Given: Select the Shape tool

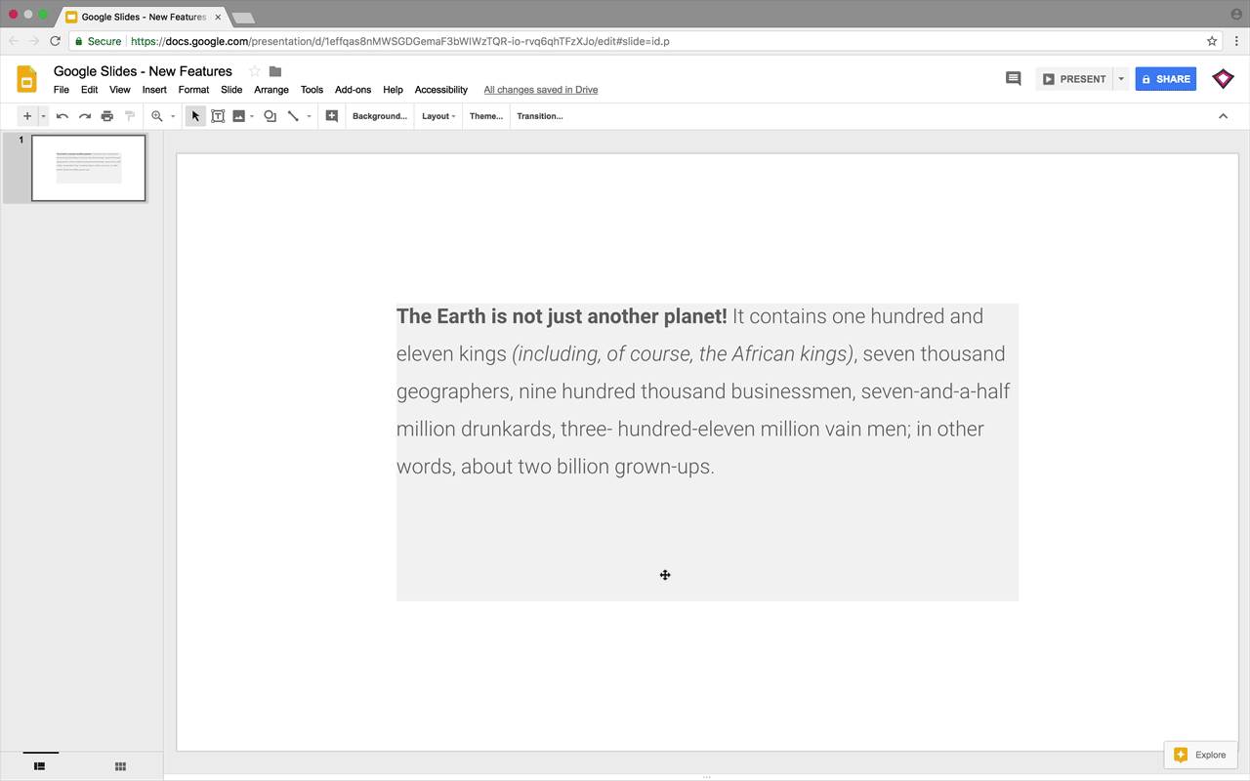Looking at the screenshot, I should pyautogui.click(x=271, y=116).
